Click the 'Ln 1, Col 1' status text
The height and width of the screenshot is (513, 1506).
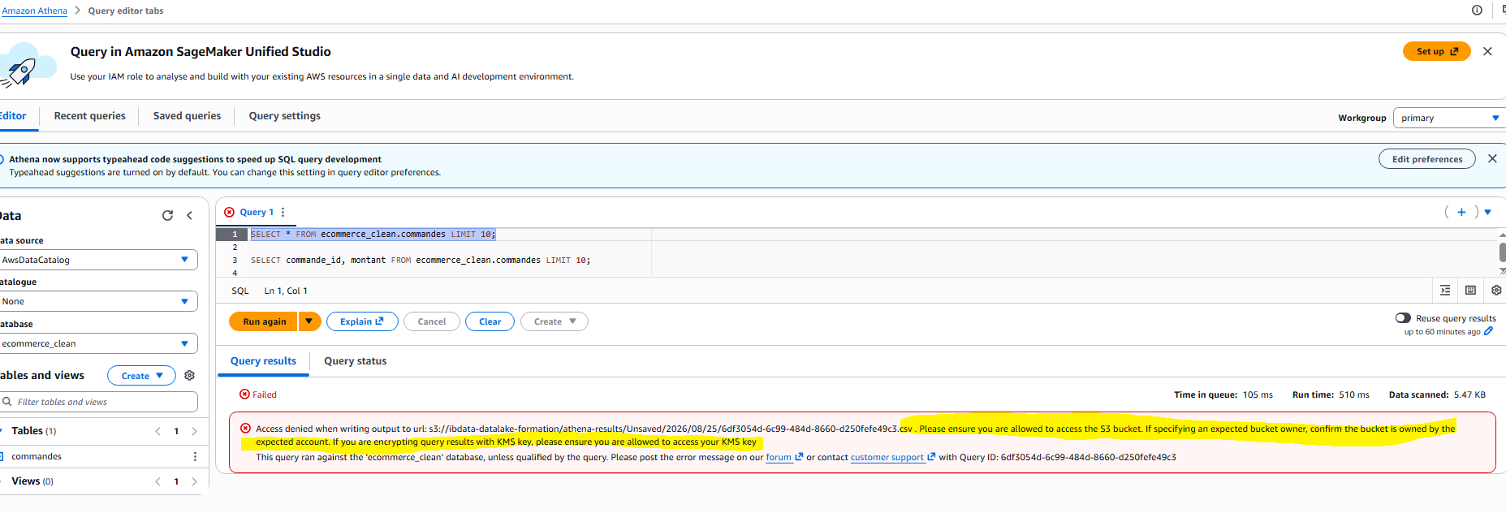286,291
